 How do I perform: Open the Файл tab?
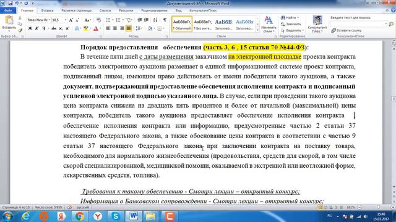(8, 10)
